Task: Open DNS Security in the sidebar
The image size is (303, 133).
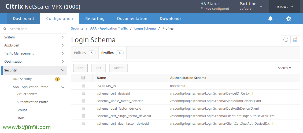Action: click(x=22, y=79)
